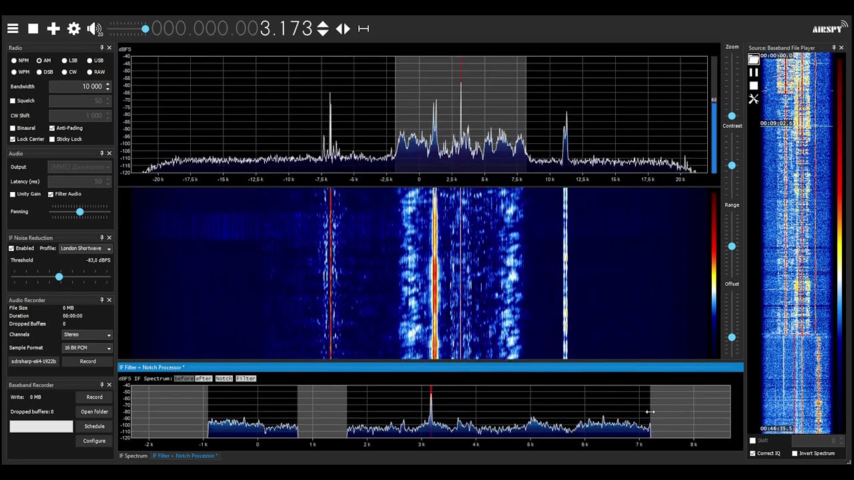The height and width of the screenshot is (480, 854).
Task: Toggle the Filter Audio checkbox
Action: point(51,194)
